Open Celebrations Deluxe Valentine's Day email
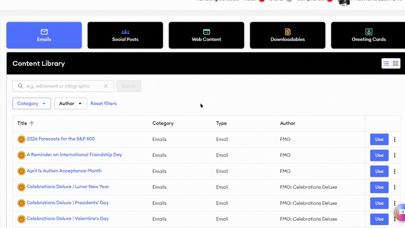Image resolution: width=405 pixels, height=228 pixels. click(67, 218)
